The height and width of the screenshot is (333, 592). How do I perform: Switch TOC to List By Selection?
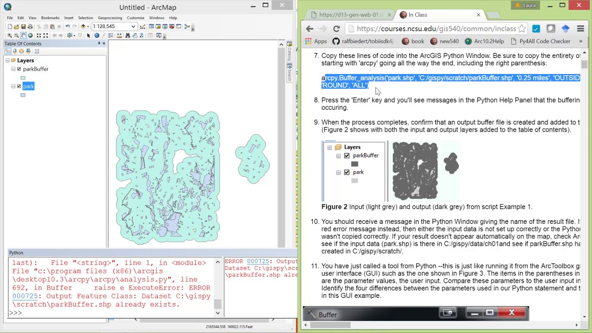pyautogui.click(x=28, y=51)
